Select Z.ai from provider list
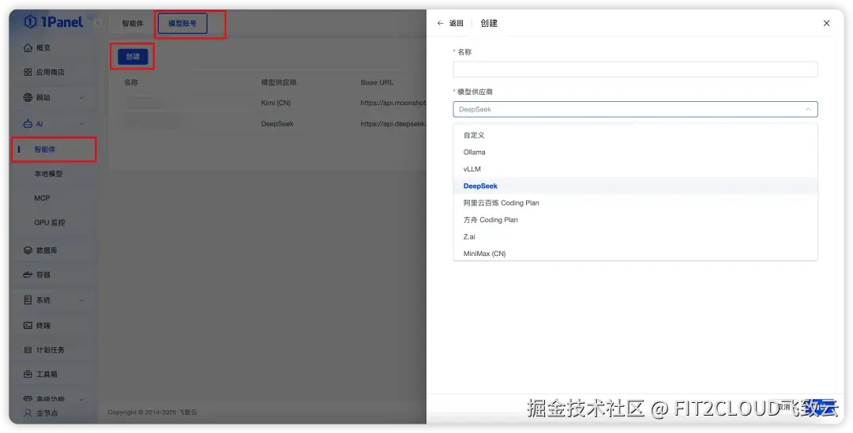This screenshot has width=853, height=433. tap(635, 236)
